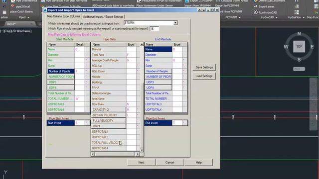Click the Export and Import Pipes dialog title icon
This screenshot has height=179, width=319.
pyautogui.click(x=45, y=10)
